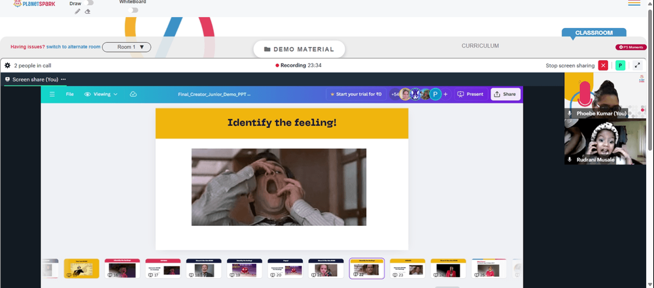Select slide thumbnail 21

point(326,268)
